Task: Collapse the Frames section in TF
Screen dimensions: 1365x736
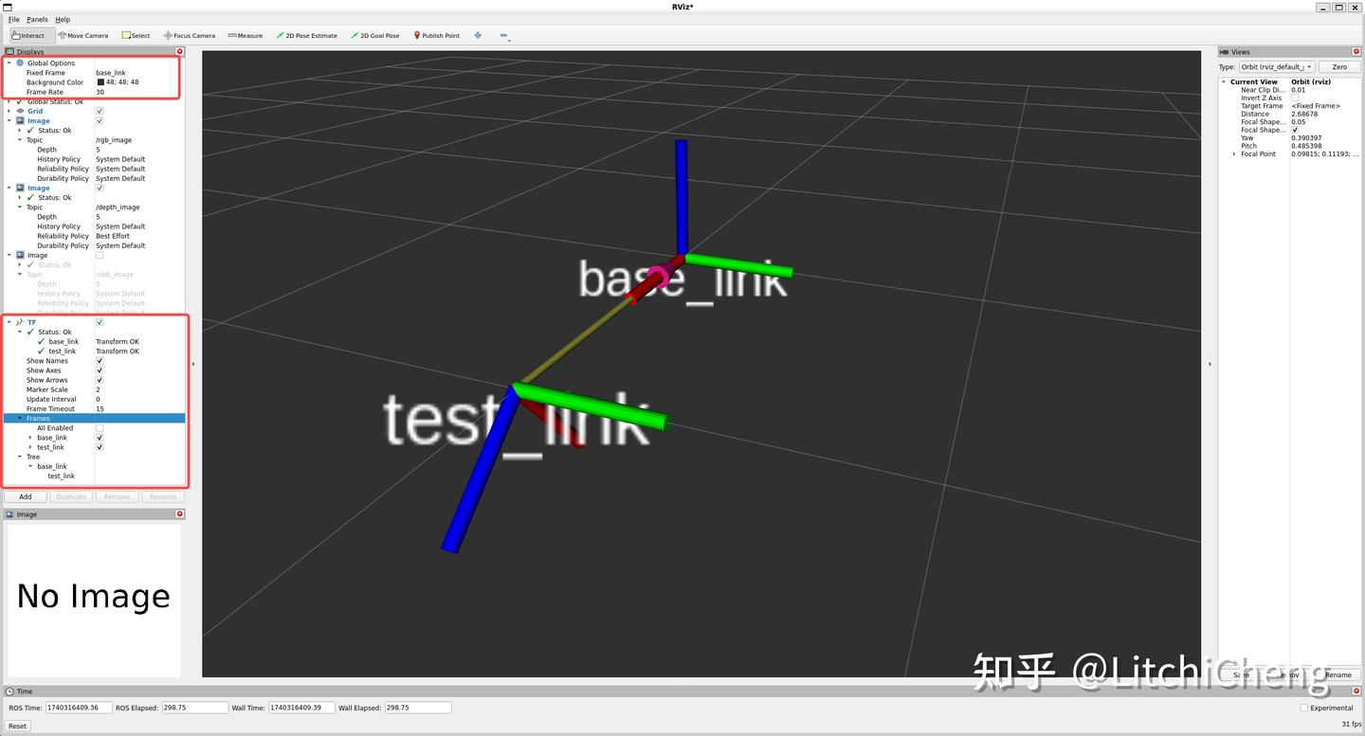Action: coord(20,418)
